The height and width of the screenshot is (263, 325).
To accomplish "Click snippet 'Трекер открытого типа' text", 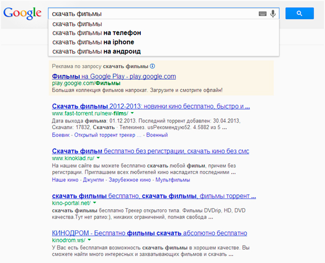I will [153, 210].
